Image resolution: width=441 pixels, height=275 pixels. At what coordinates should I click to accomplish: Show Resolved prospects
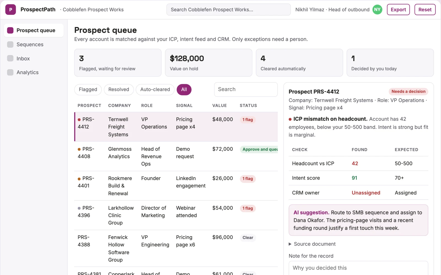pos(119,89)
